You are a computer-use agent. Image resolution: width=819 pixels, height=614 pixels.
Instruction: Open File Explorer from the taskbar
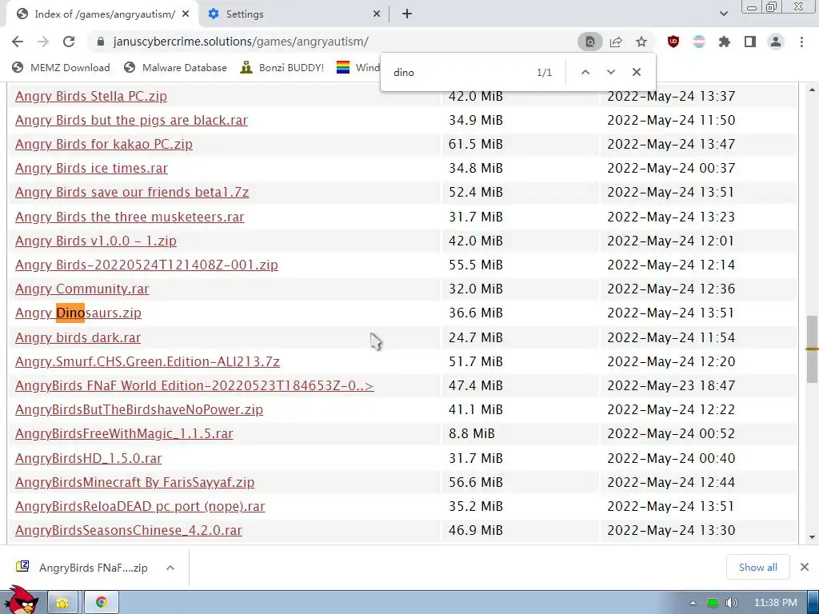(62, 603)
